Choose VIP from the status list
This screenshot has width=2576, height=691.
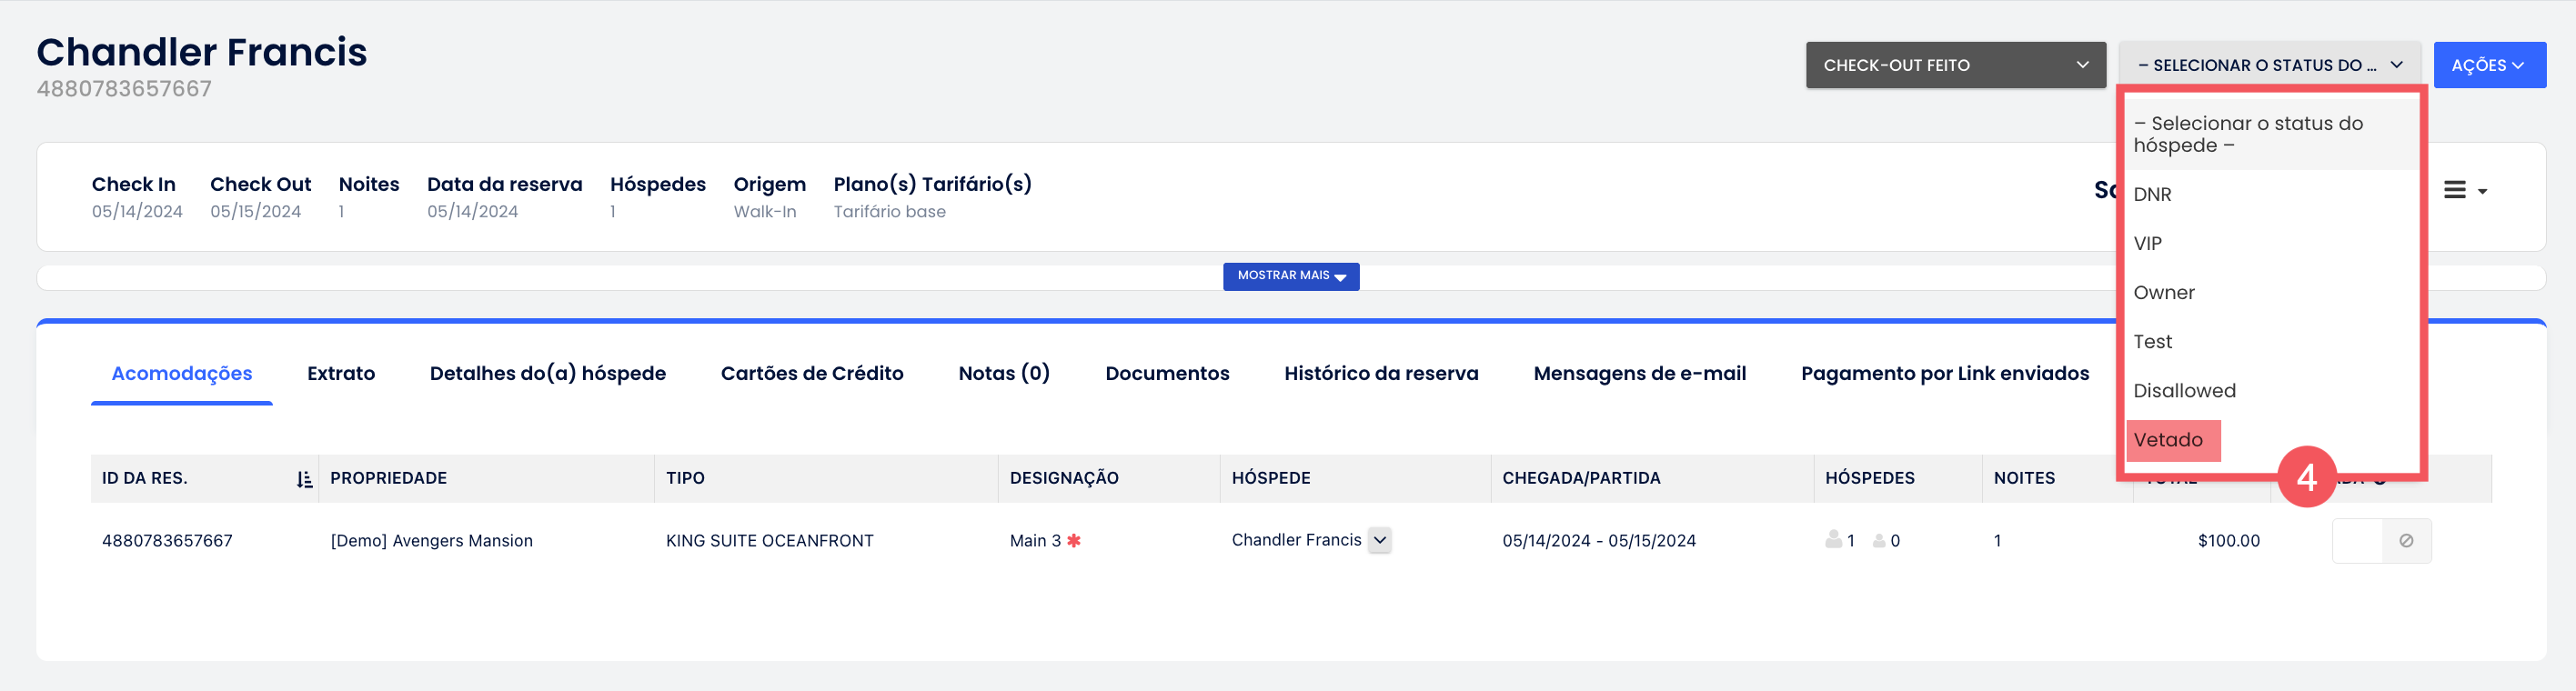click(2148, 244)
